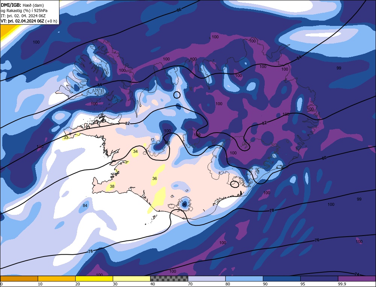Click the 'og Rakastig (%) í 925hPa' line
This screenshot has width=376, height=287.
coord(24,11)
